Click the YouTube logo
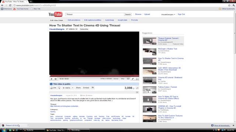This screenshot has width=236, height=132. click(x=55, y=14)
